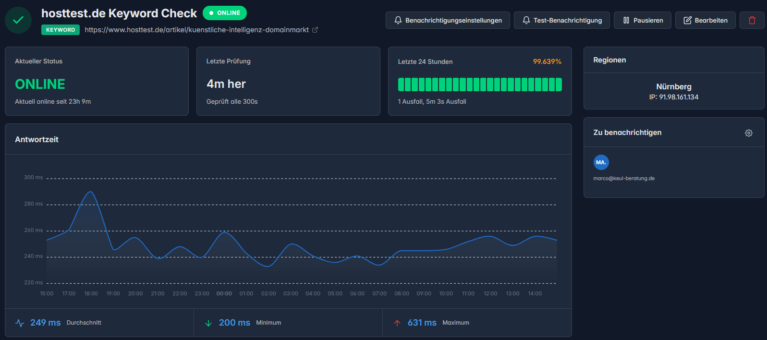This screenshot has height=340, width=767.
Task: Click the MA. user avatar
Action: pos(601,162)
